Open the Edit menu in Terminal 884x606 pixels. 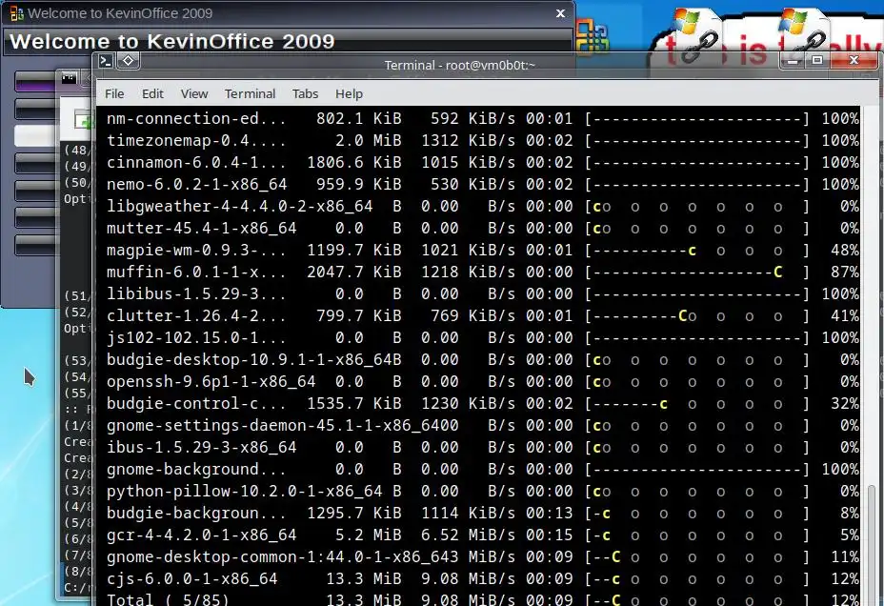click(x=152, y=93)
